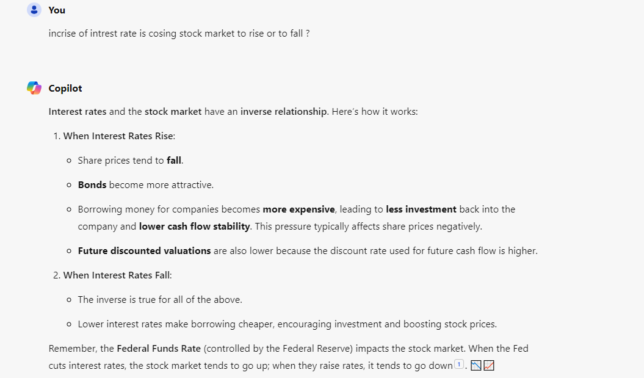Click the blue downward chart emoji

coord(477,366)
